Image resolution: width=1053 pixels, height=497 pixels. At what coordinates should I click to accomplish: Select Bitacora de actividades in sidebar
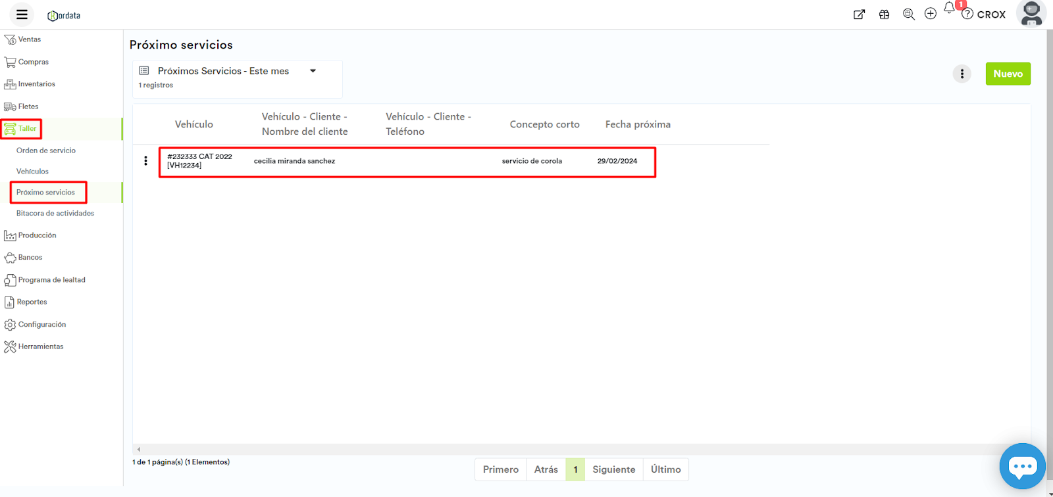coord(55,213)
